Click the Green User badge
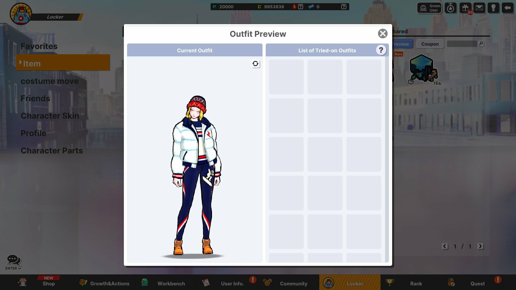This screenshot has width=516, height=290. click(x=429, y=8)
